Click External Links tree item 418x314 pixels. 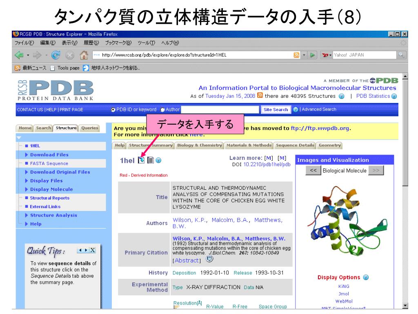coord(45,206)
